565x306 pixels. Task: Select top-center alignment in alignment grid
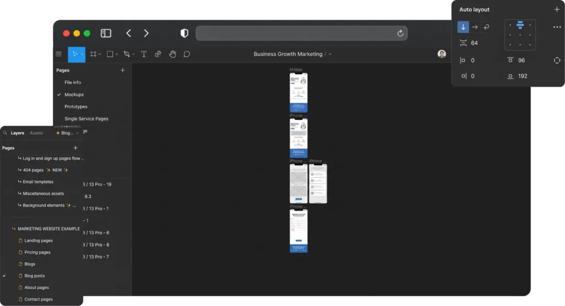[520, 25]
